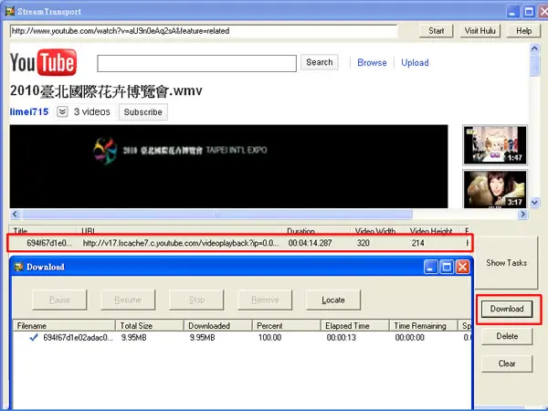548x411 pixels.
Task: Click the duration value 00:04:14.287
Action: tap(310, 243)
